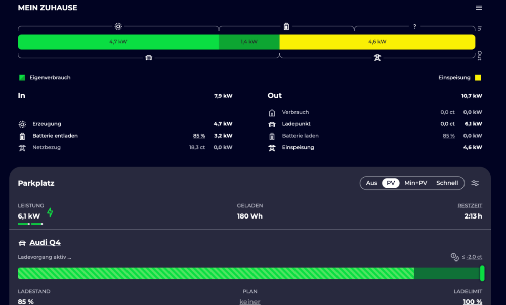The width and height of the screenshot is (506, 305).
Task: Click the yellow 4,6 kW Einspeisung bar segment
Action: [x=377, y=42]
